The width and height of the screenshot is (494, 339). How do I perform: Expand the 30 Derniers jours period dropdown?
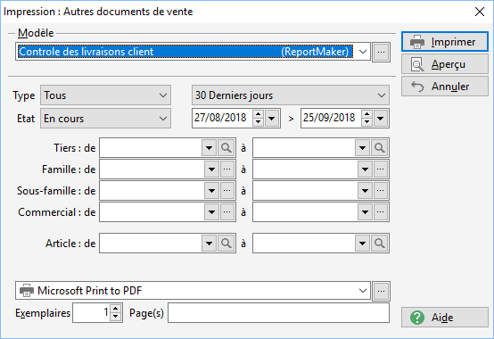click(x=382, y=95)
